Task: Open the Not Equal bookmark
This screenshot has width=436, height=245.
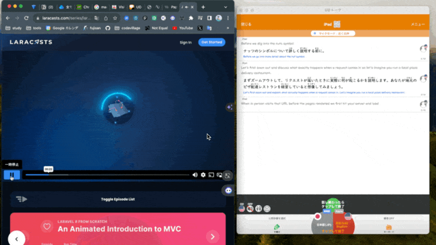Action: pyautogui.click(x=156, y=28)
